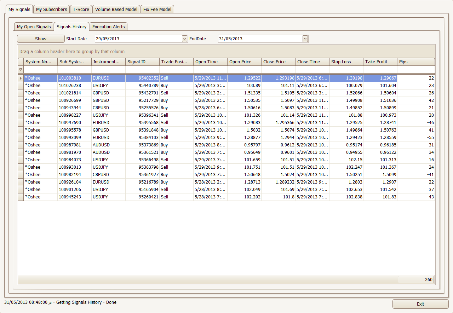Sort by Close Time column header
The height and width of the screenshot is (313, 453).
tap(312, 62)
